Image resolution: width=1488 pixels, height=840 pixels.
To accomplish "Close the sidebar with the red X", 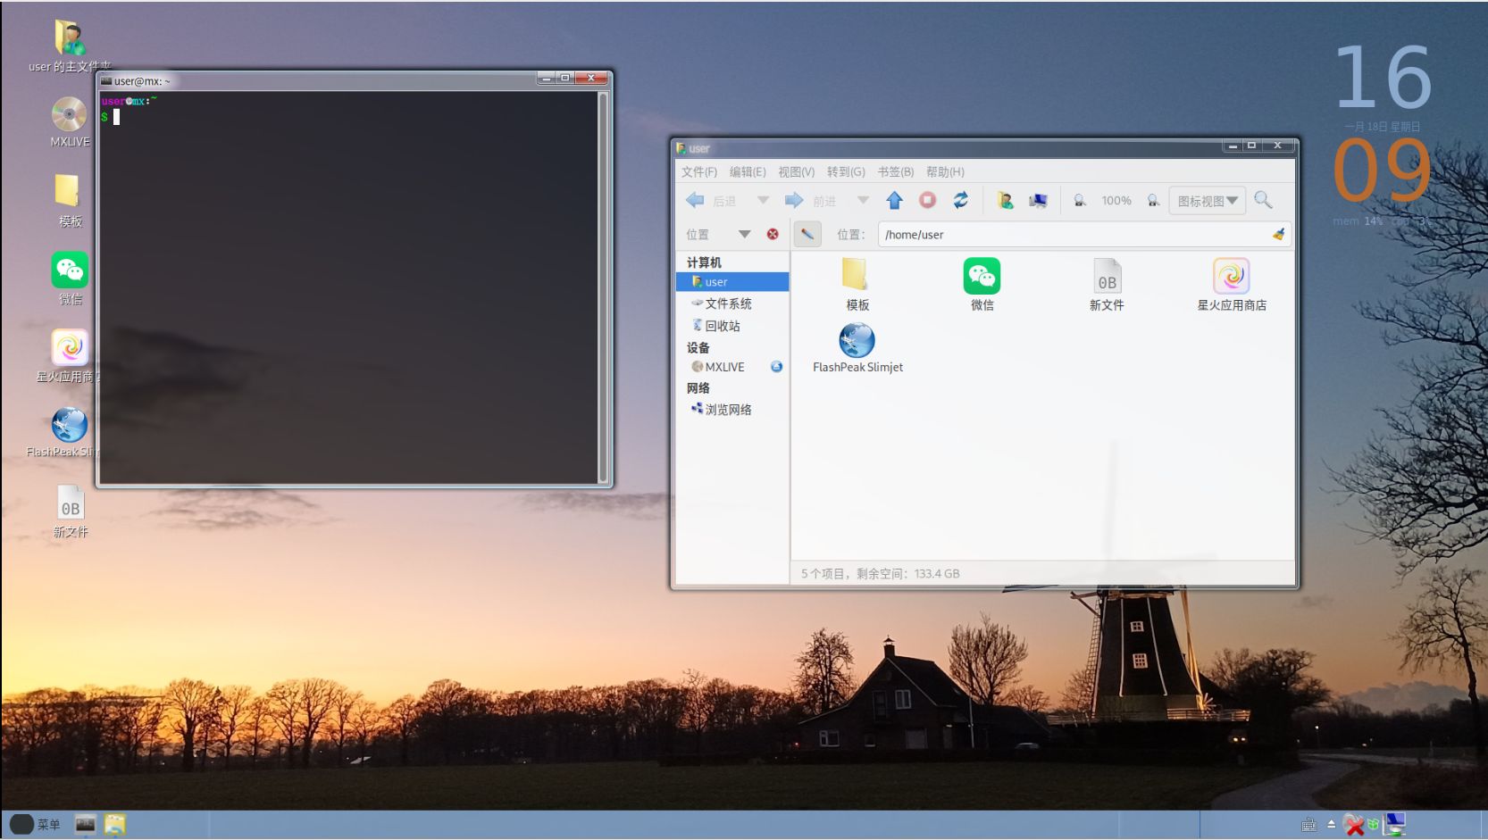I will (773, 234).
